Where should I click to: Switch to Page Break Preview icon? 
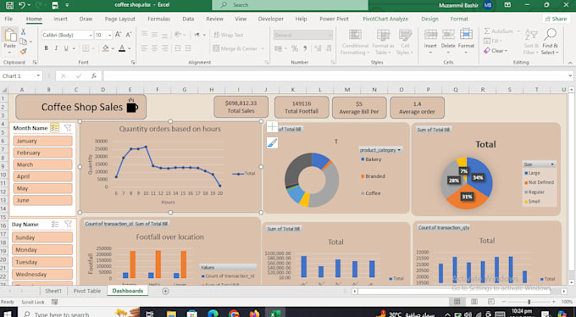click(x=490, y=302)
